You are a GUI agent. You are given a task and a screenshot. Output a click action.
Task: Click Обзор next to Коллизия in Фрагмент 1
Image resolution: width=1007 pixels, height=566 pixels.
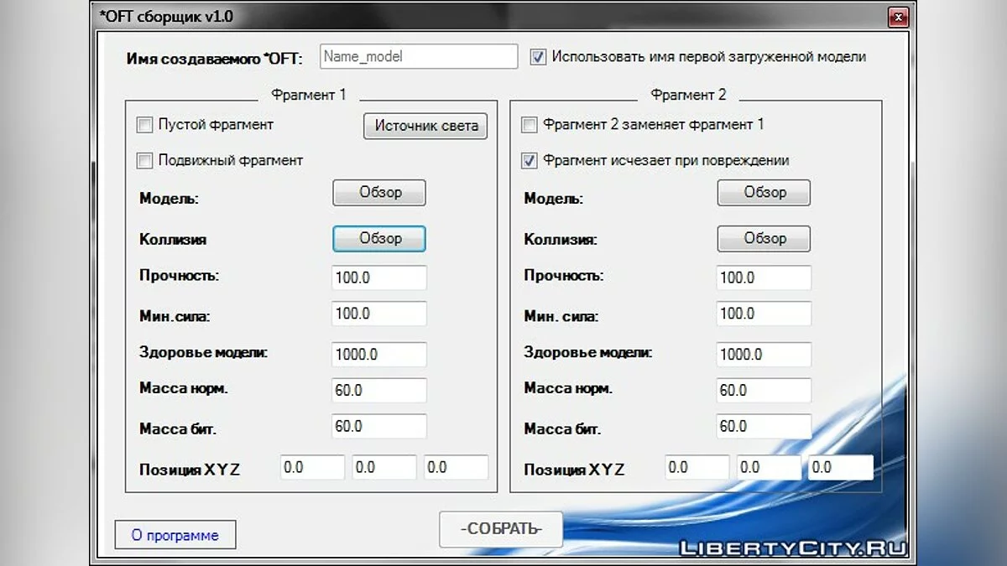378,238
